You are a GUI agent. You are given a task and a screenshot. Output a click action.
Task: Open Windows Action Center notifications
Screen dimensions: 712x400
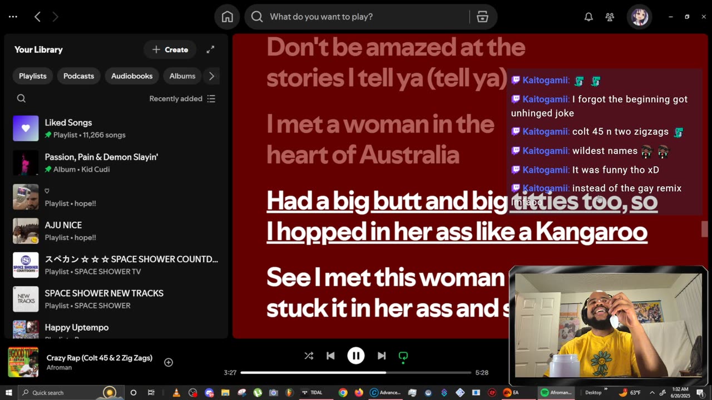(700, 392)
